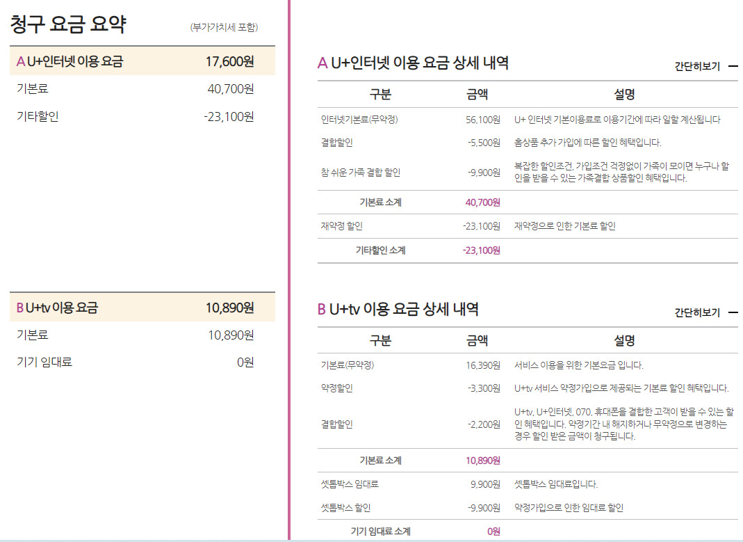The image size is (743, 542).
Task: Collapse U+인터넷 details via 간단히보기
Action: click(x=697, y=67)
